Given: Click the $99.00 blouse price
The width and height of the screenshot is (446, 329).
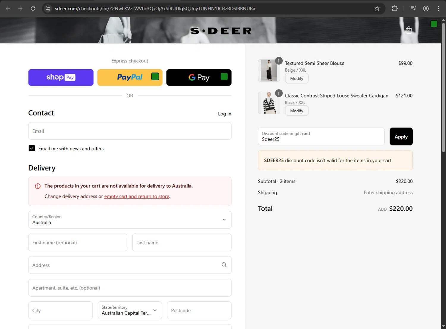Looking at the screenshot, I should tap(405, 63).
